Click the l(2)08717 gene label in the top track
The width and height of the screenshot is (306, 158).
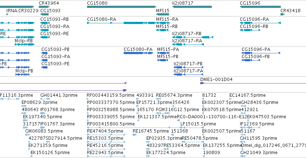click(183, 3)
